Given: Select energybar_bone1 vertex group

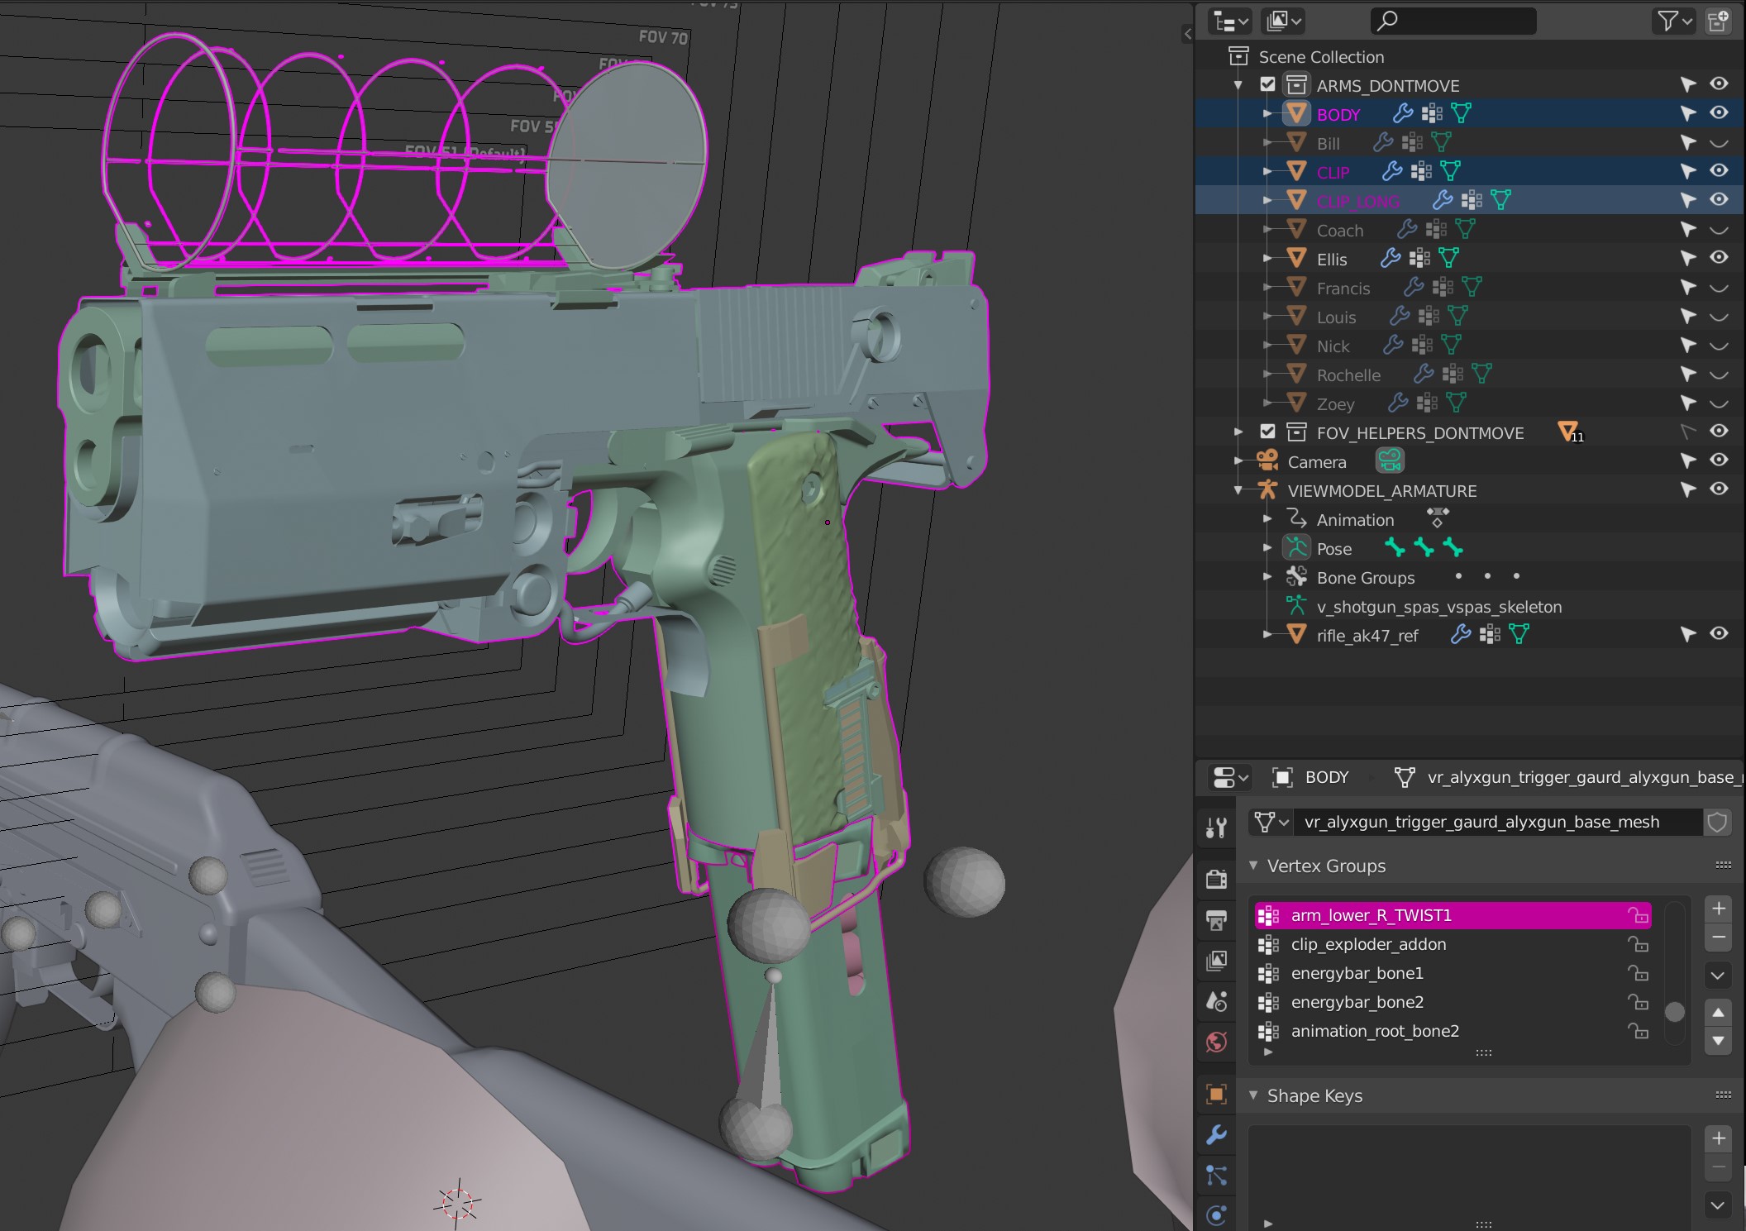Looking at the screenshot, I should coord(1357,973).
